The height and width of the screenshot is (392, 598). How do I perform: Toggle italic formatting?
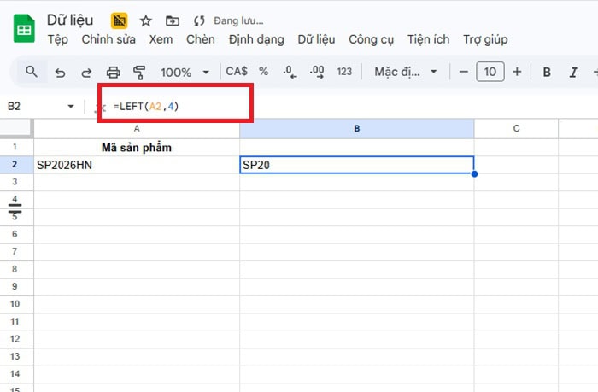(x=572, y=72)
